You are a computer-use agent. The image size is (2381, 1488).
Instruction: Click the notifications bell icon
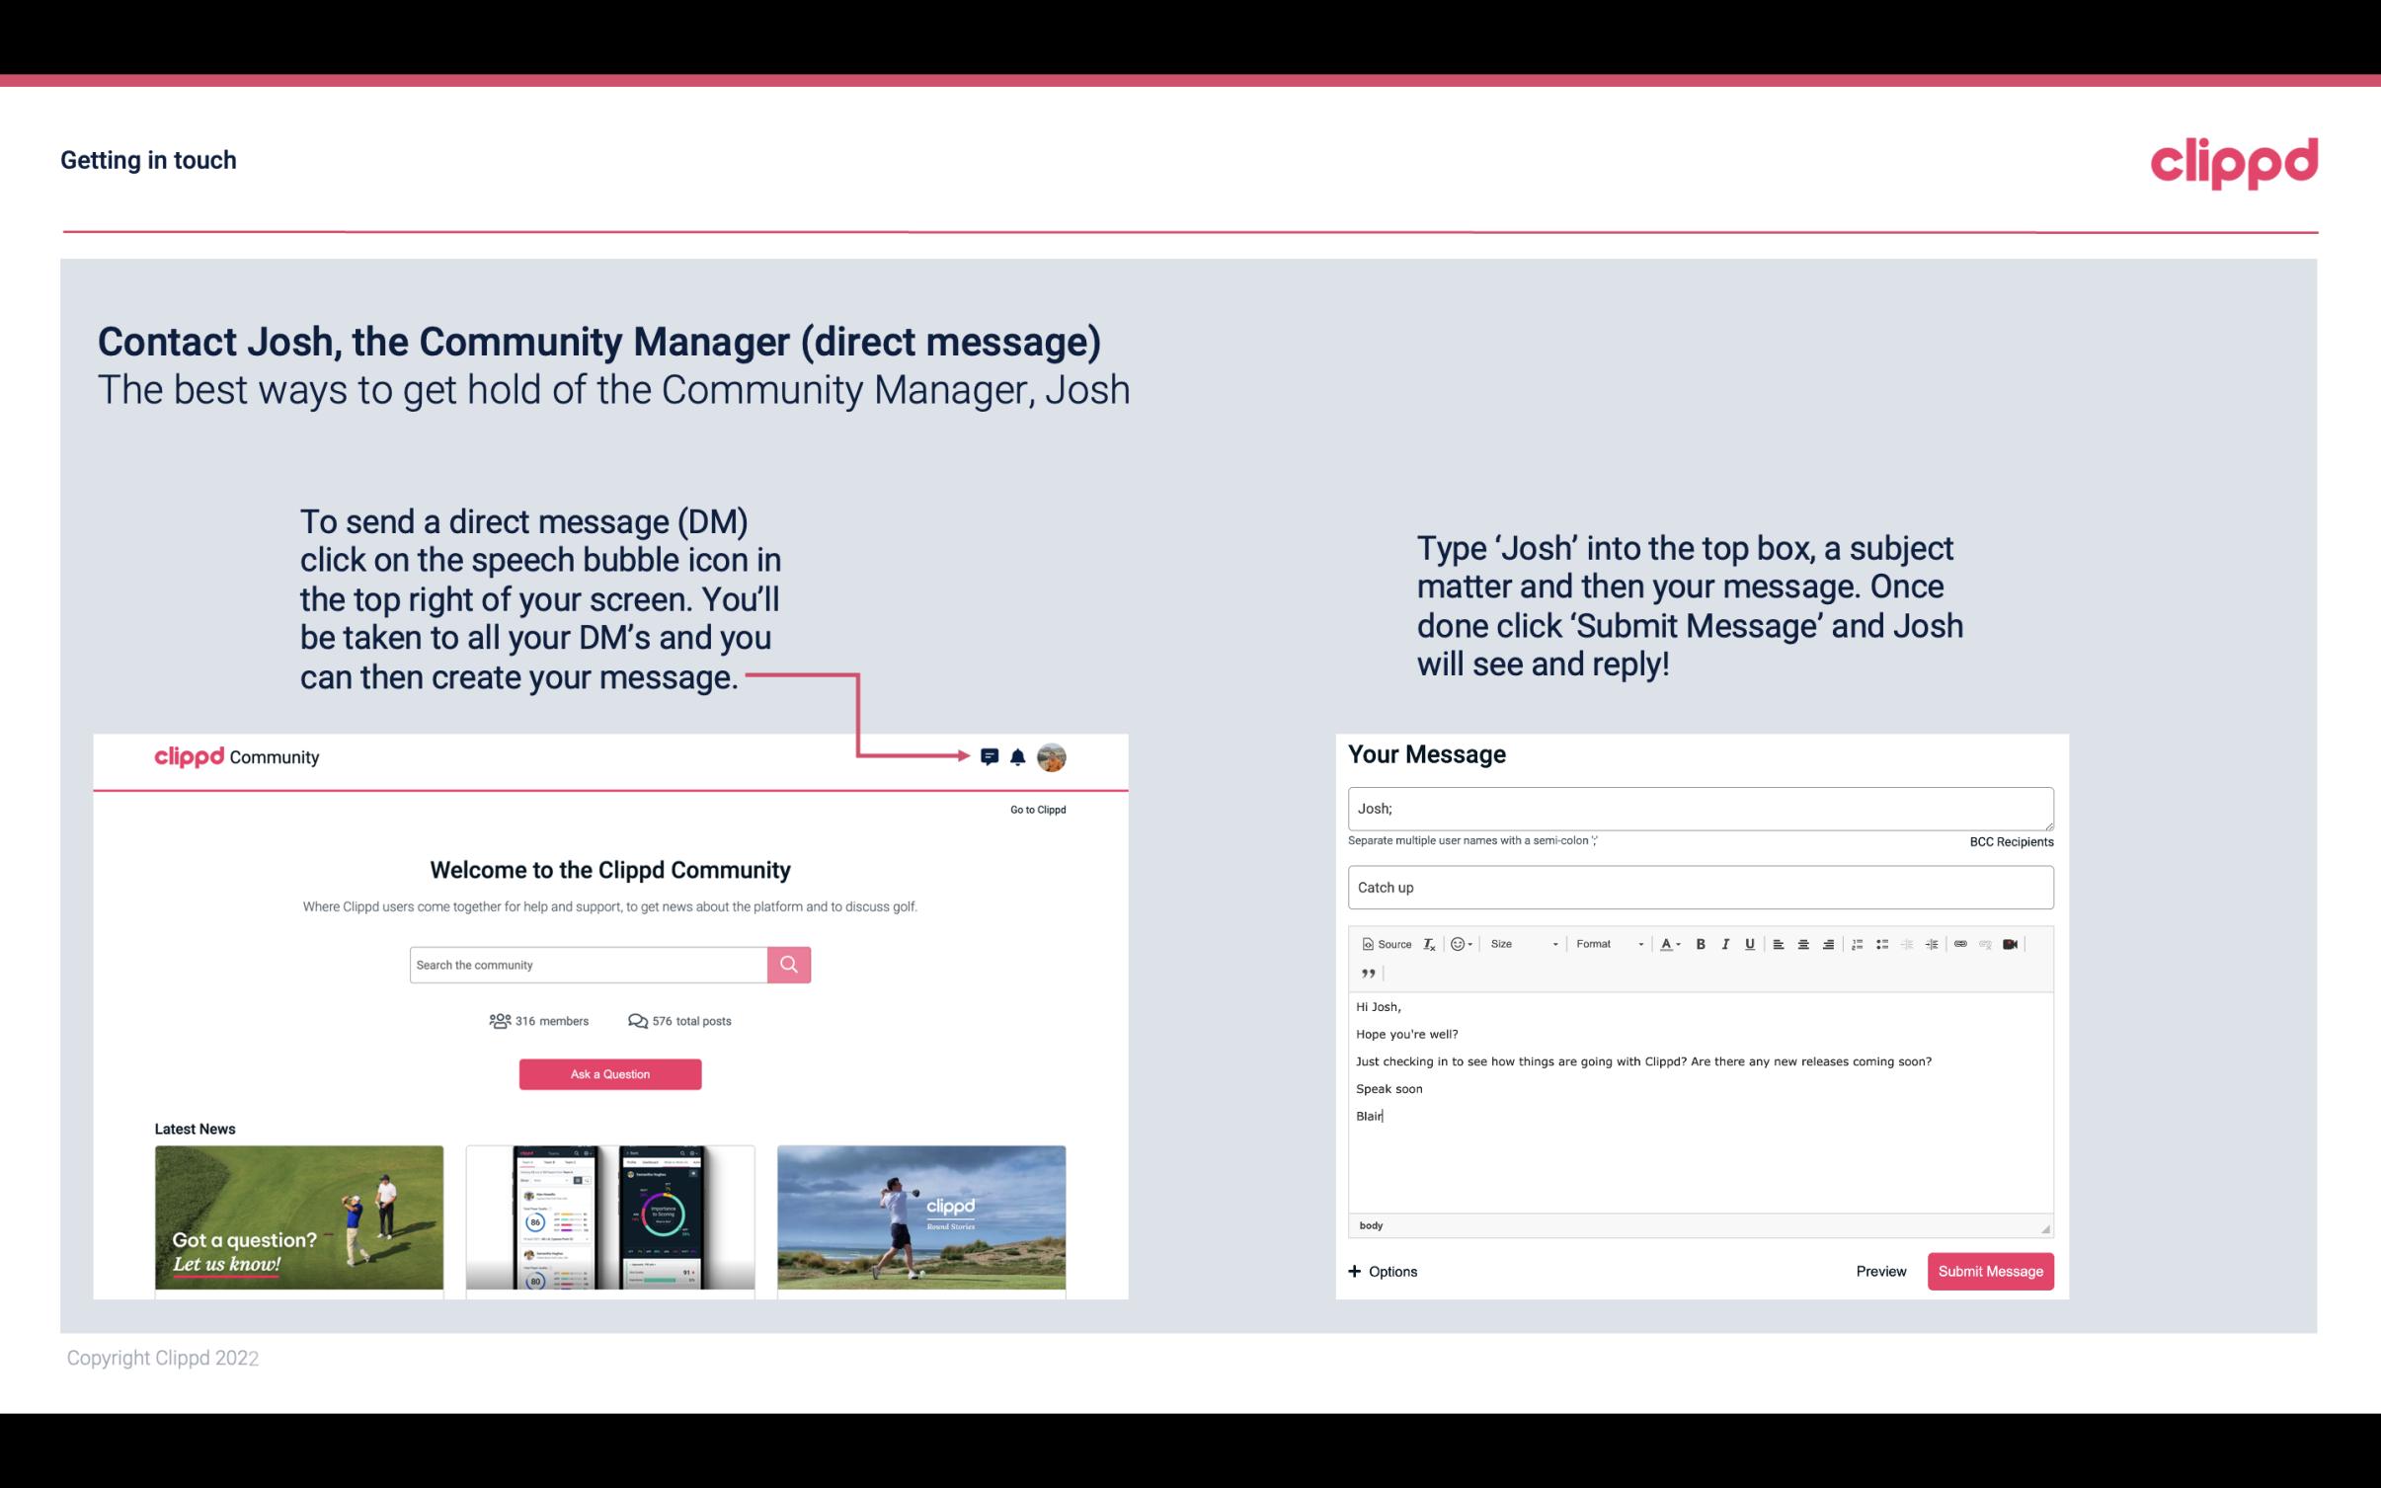(1018, 756)
